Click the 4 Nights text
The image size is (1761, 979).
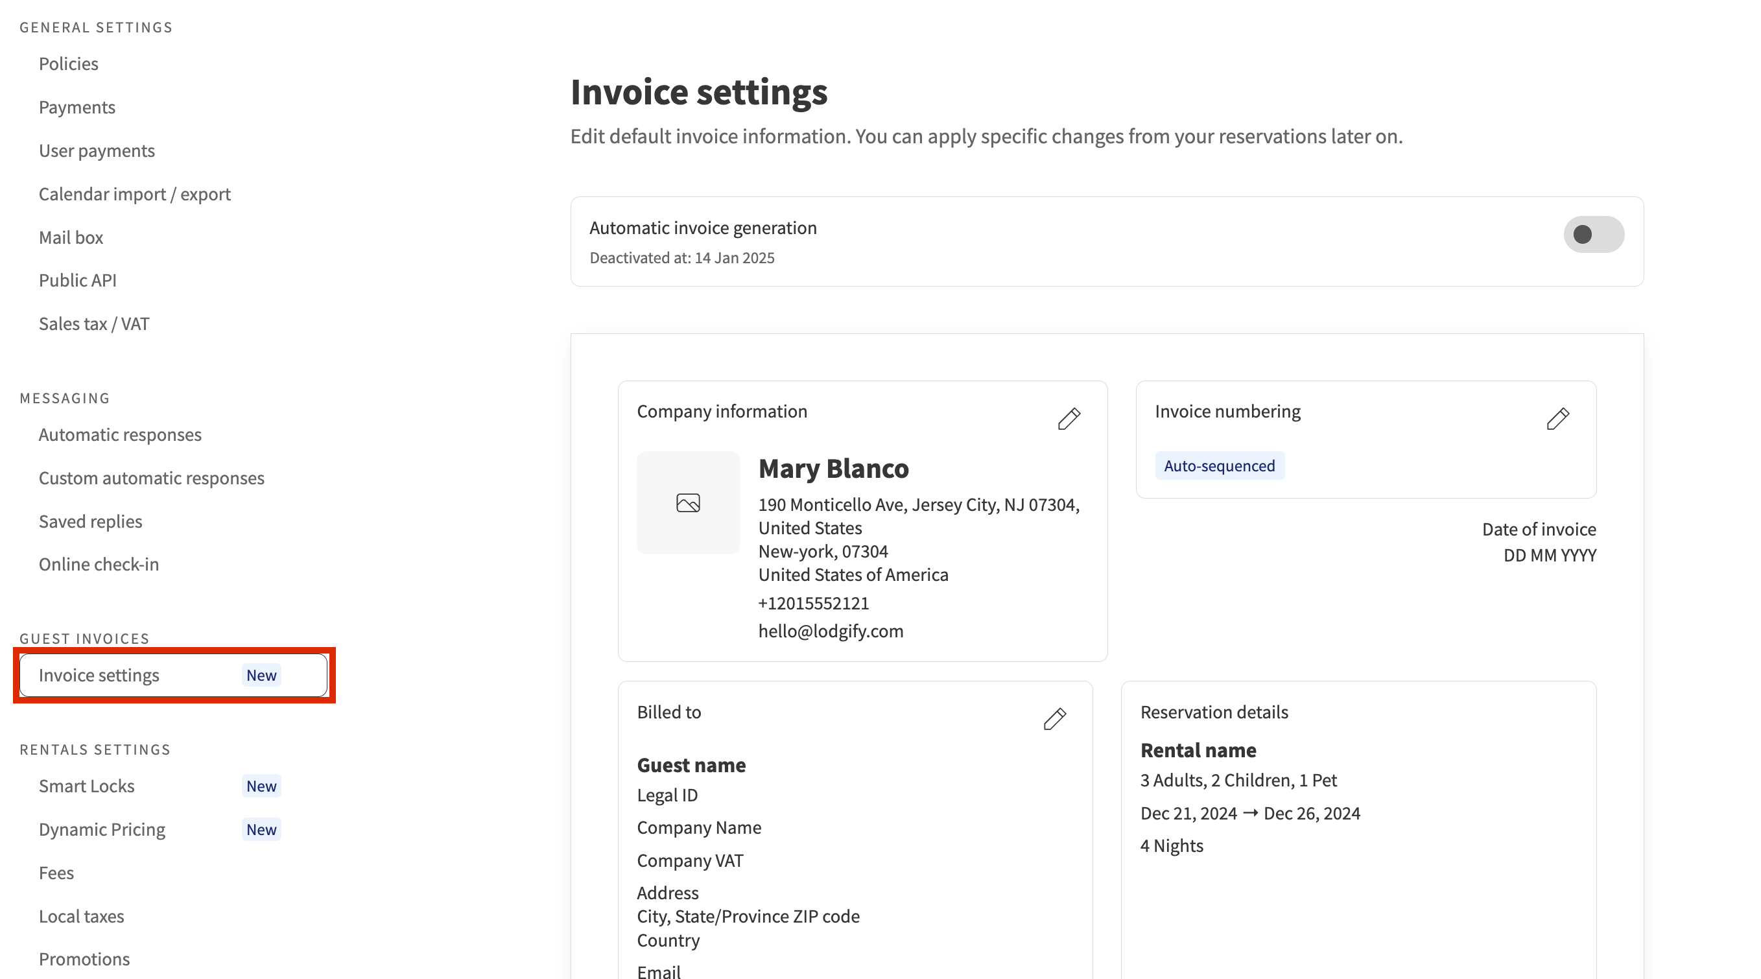tap(1171, 845)
